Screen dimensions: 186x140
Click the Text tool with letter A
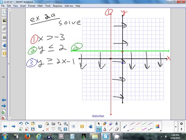click(x=105, y=129)
